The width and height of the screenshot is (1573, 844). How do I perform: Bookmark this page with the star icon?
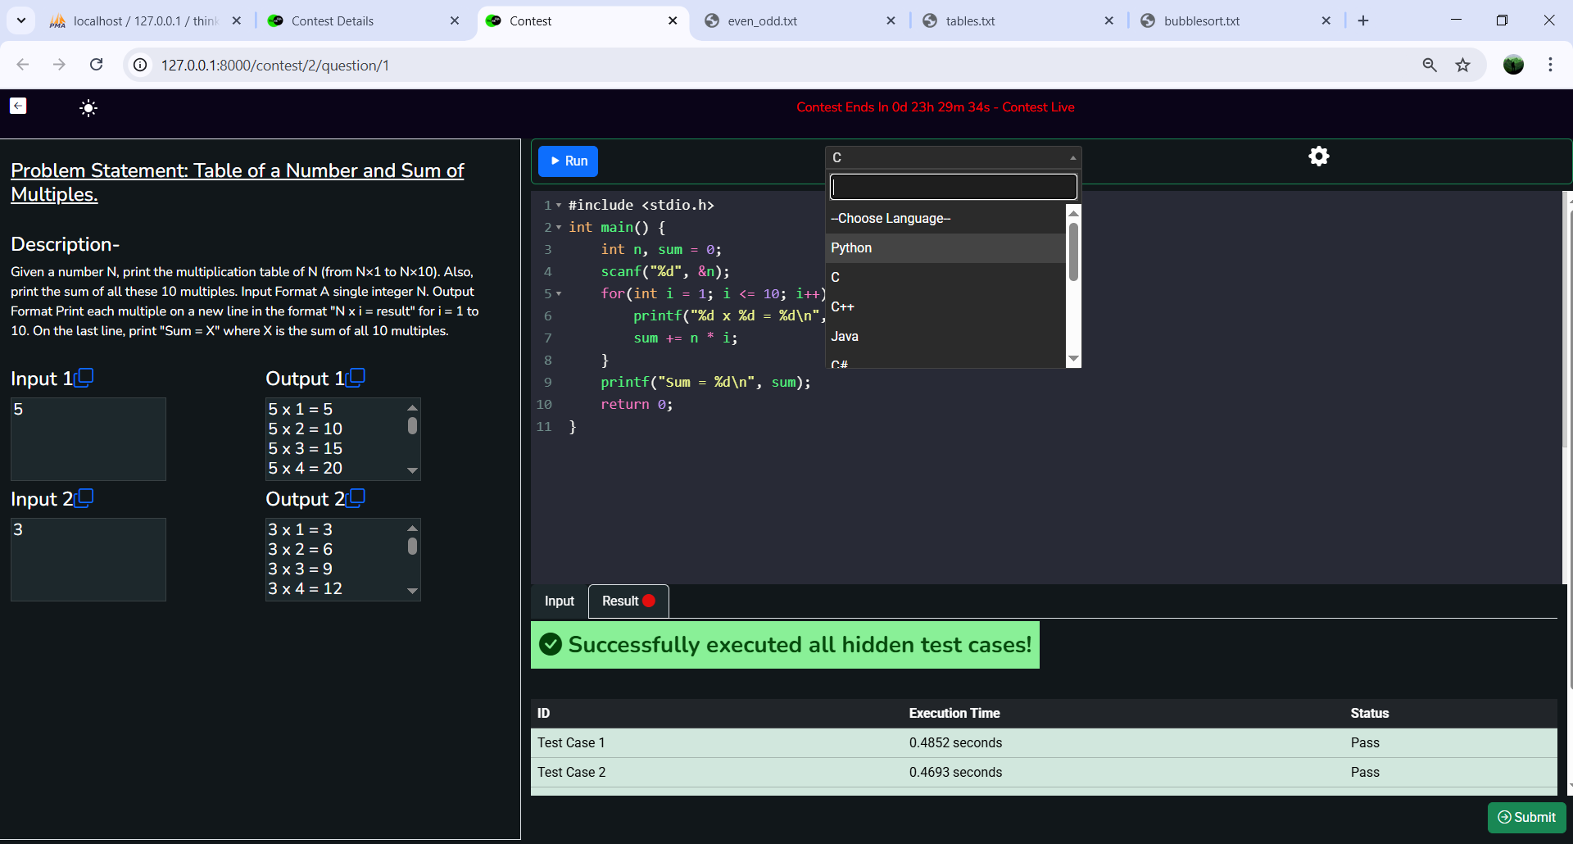coord(1462,66)
